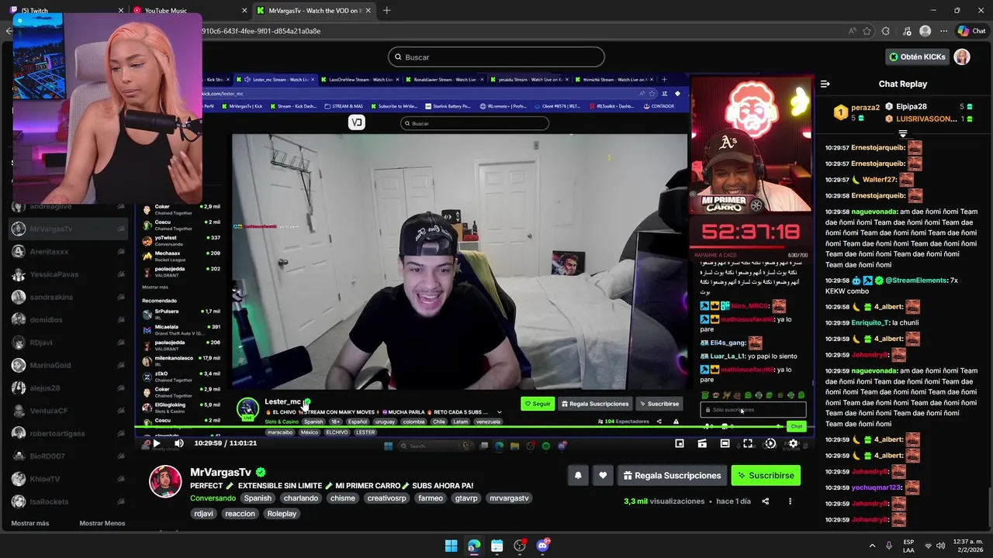Open the Discord taskbar icon
Screen dimensions: 993x558
(x=542, y=546)
